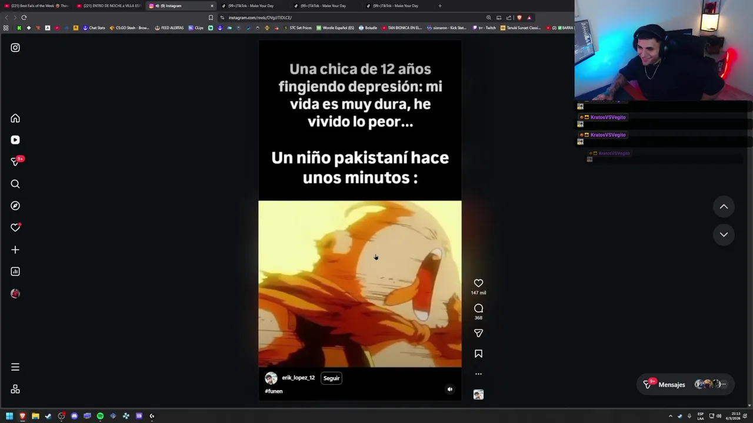Viewport: 753px width, 423px height.
Task: Go to the previous reel with up chevron
Action: point(724,207)
